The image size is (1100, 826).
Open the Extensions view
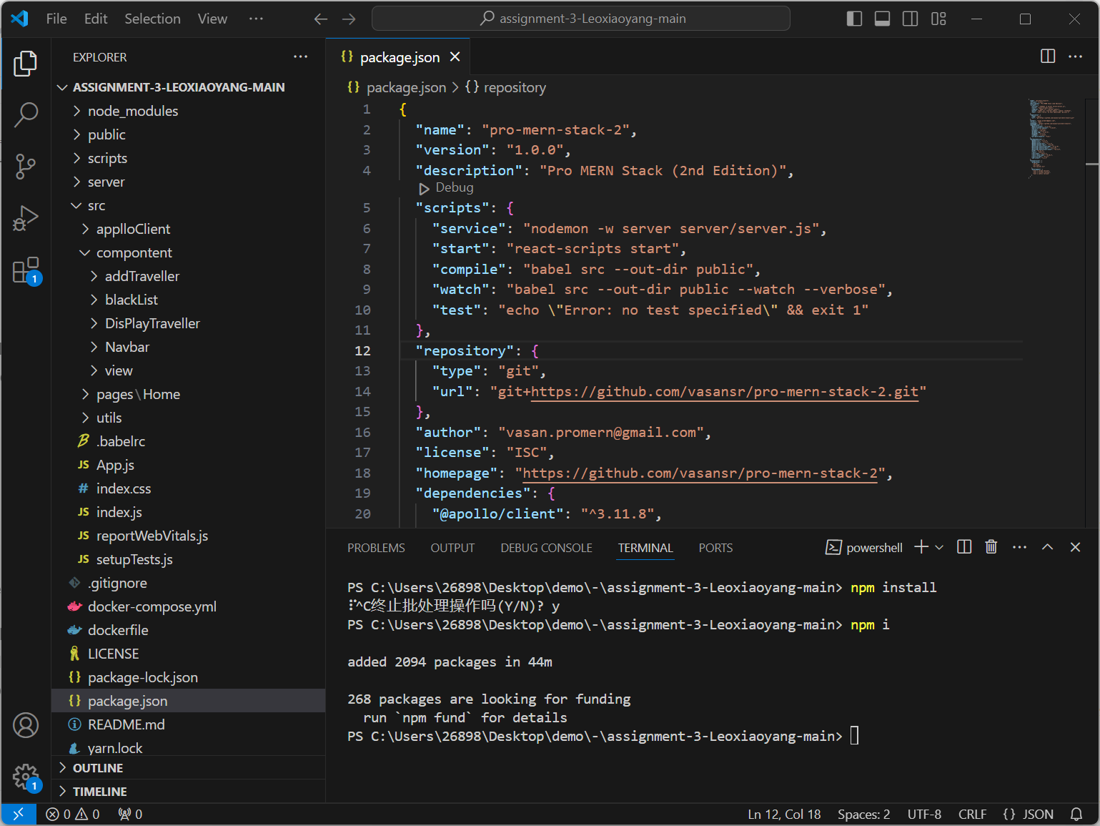(26, 271)
